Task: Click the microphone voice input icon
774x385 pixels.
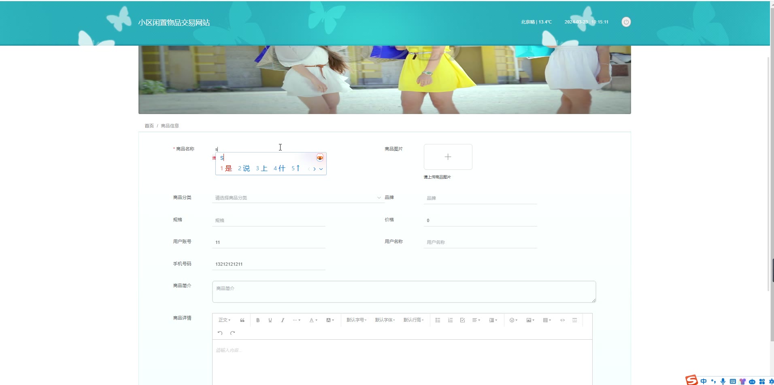Action: pyautogui.click(x=723, y=381)
